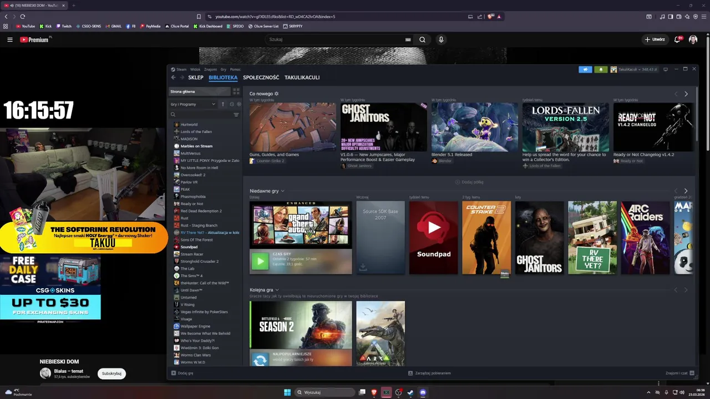The width and height of the screenshot is (710, 399).
Task: Open ARC Raiders game cover
Action: coord(645,238)
